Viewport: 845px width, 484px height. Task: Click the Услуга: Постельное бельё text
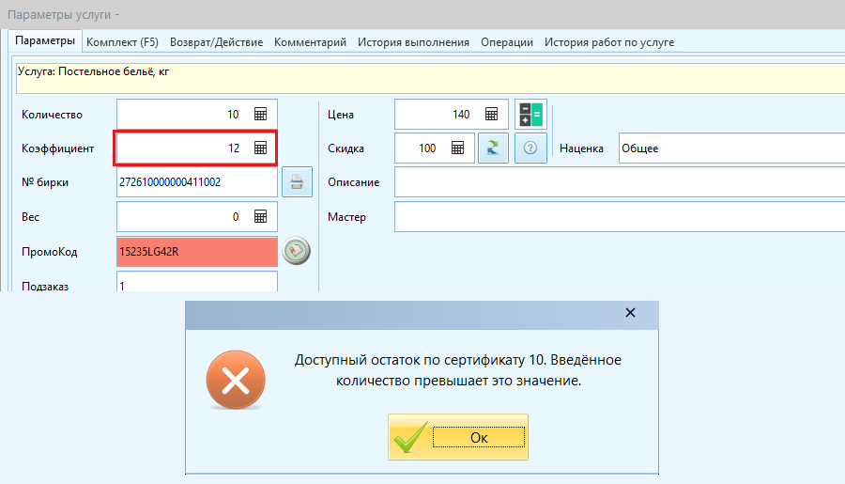(93, 71)
